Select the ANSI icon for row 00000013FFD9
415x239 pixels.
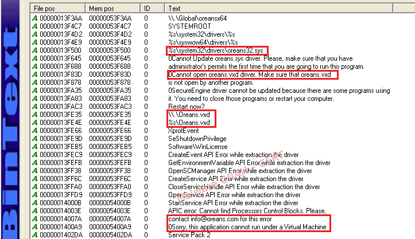point(34,195)
